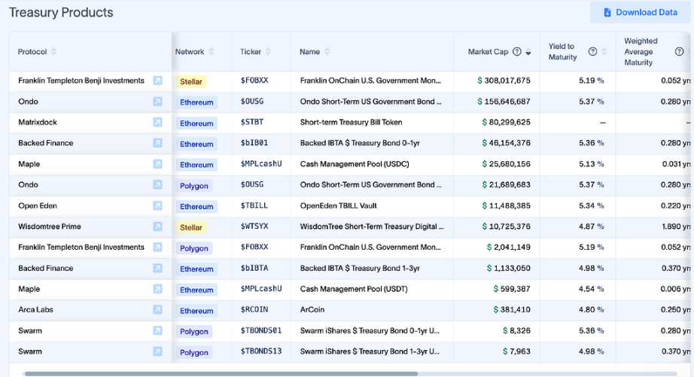Select yield value 5.34 %
The width and height of the screenshot is (694, 377).
(592, 205)
